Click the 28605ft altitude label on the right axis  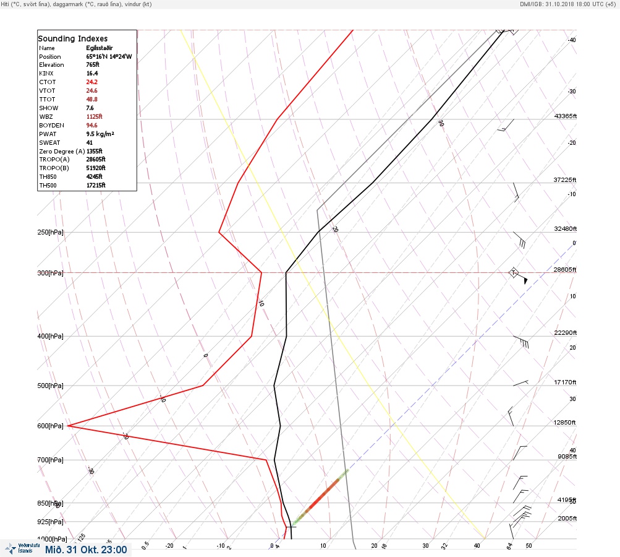coord(564,270)
